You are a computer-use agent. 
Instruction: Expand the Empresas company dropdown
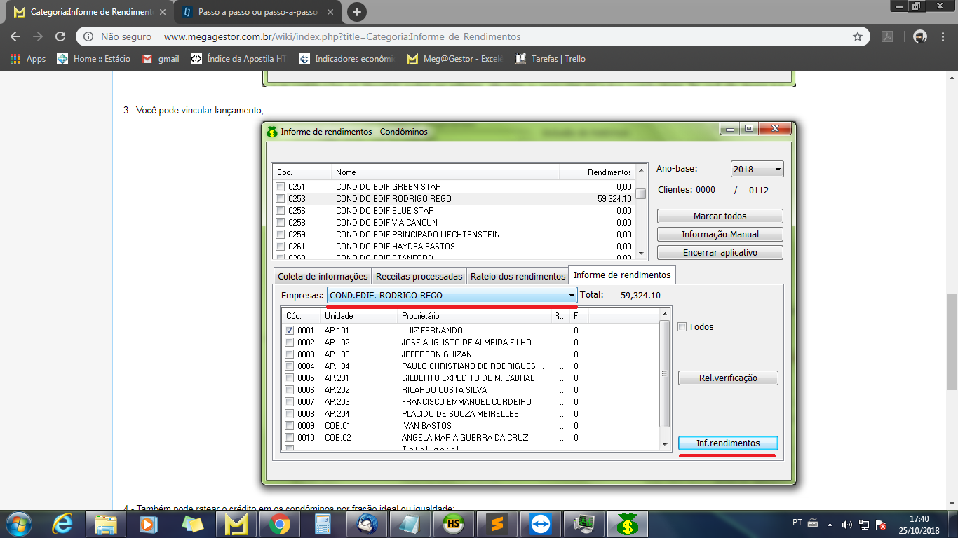572,296
